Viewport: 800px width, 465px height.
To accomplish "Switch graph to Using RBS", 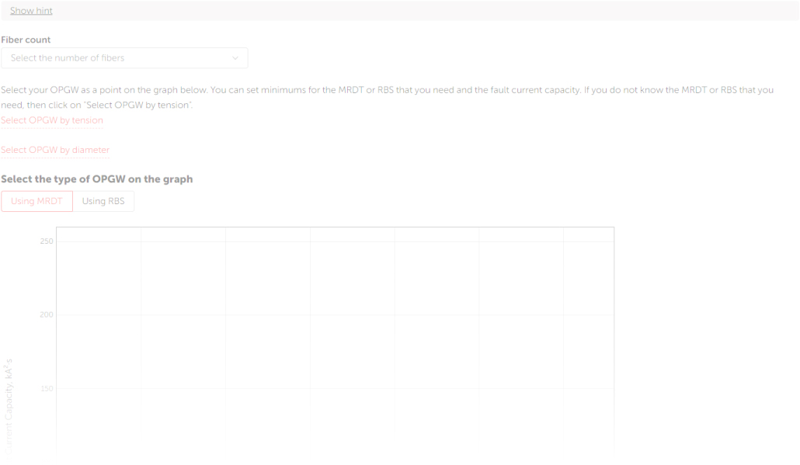I will click(x=103, y=202).
